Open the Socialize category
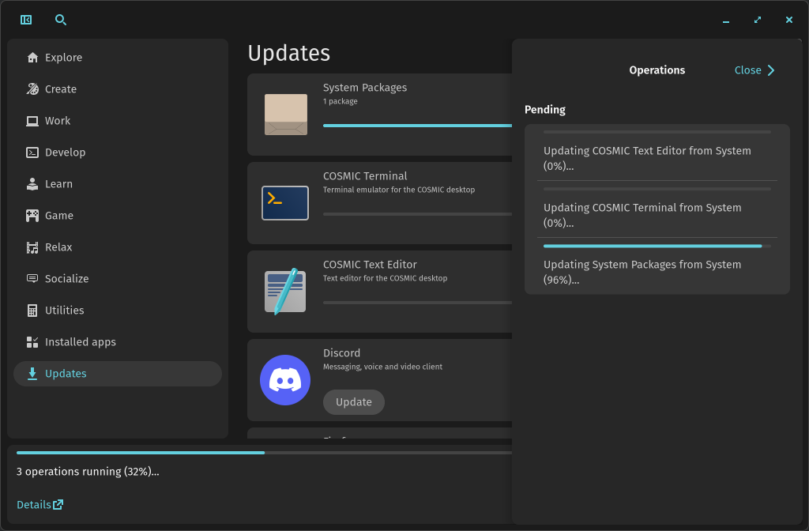 (66, 279)
